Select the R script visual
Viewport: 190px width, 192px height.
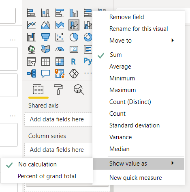point(73,62)
